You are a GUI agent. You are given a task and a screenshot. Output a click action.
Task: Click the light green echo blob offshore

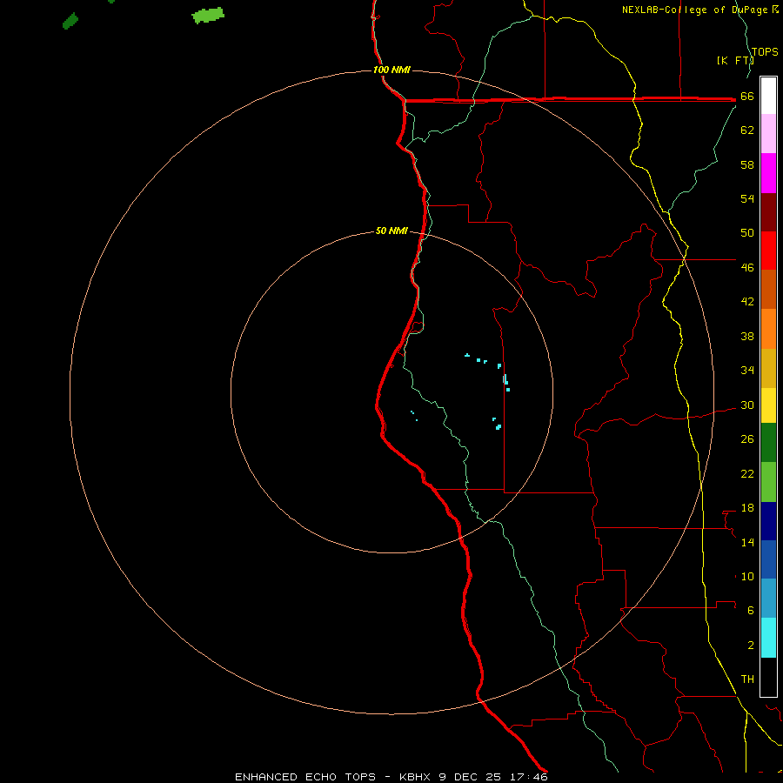[x=208, y=15]
